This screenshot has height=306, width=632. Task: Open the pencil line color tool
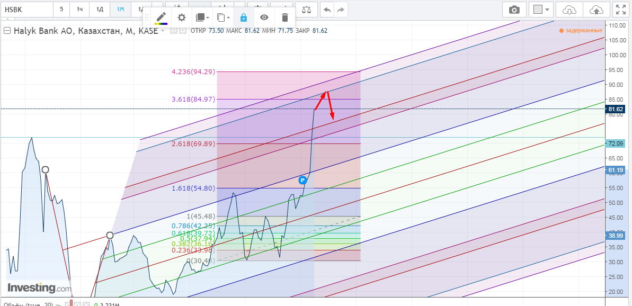[x=161, y=17]
